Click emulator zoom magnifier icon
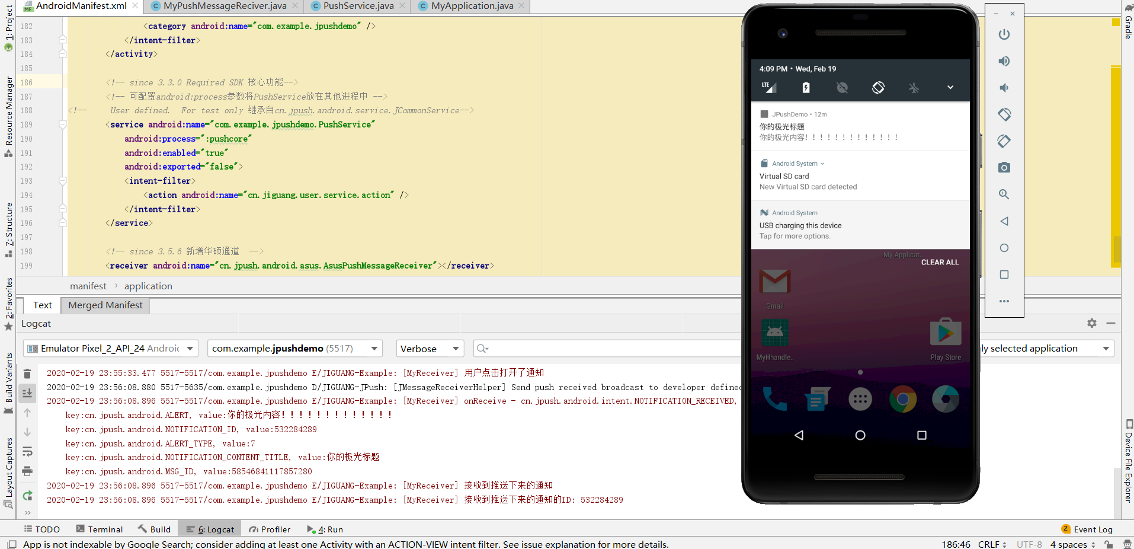 1004,194
